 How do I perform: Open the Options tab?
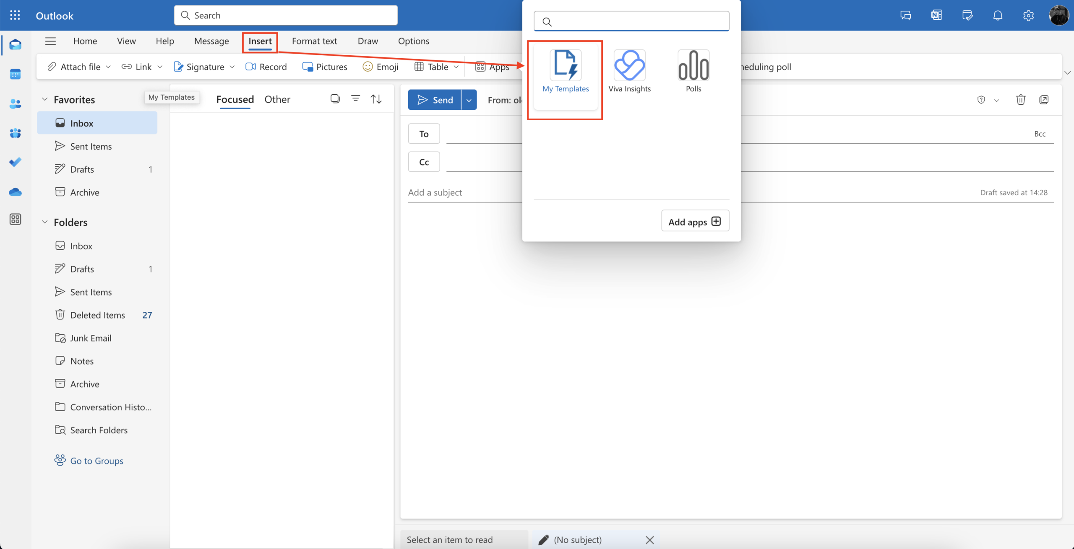[413, 41]
